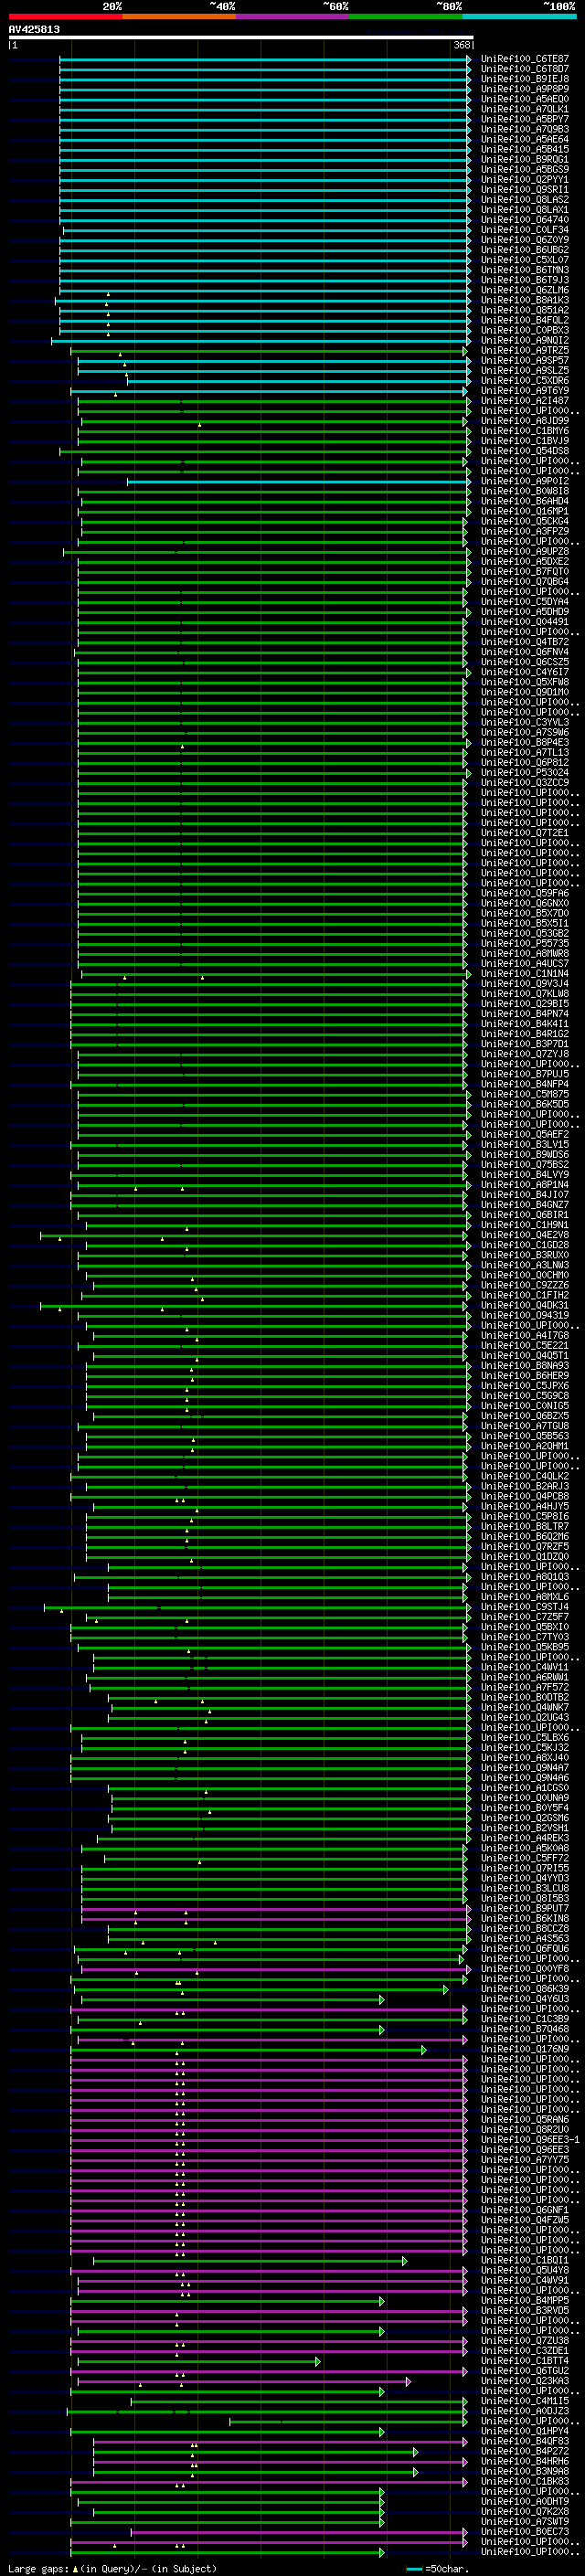Select hit UniRef100_P55735

524,943
